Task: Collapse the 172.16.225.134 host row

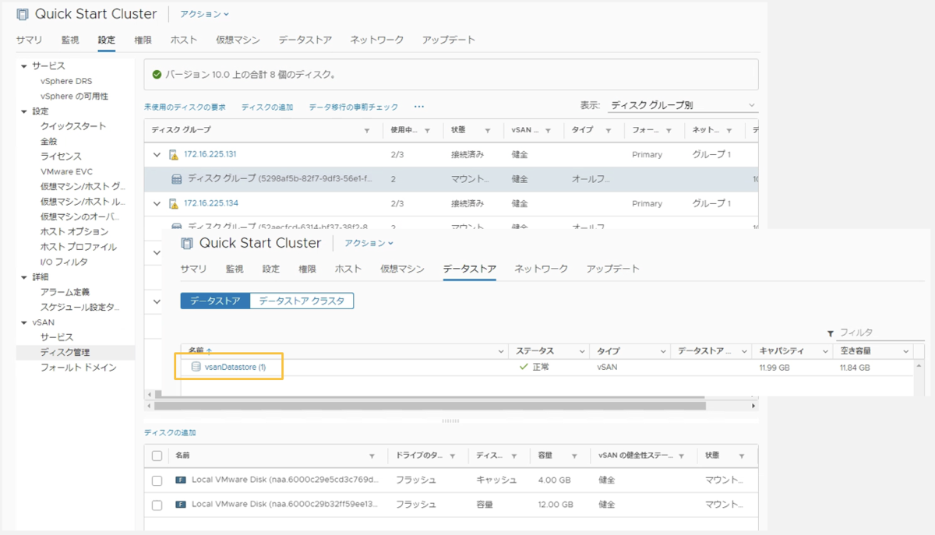Action: [157, 204]
